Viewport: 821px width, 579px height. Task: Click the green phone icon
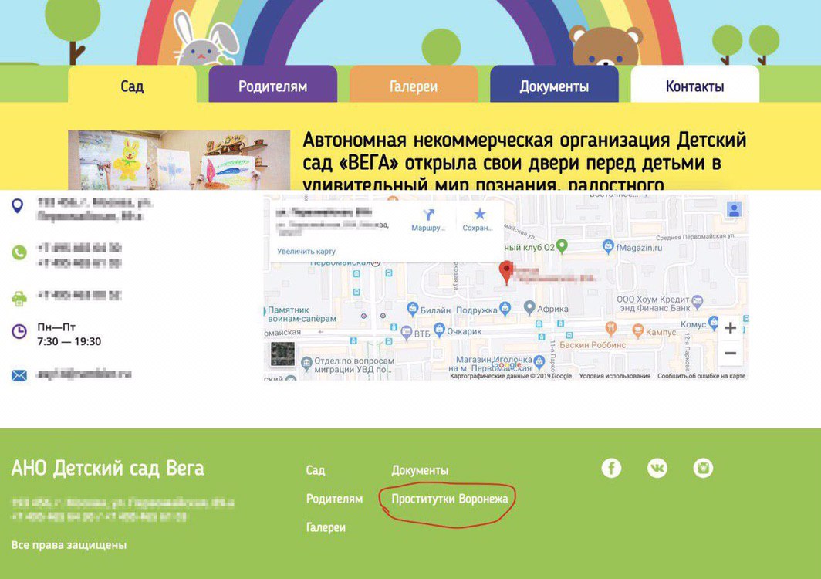[19, 252]
